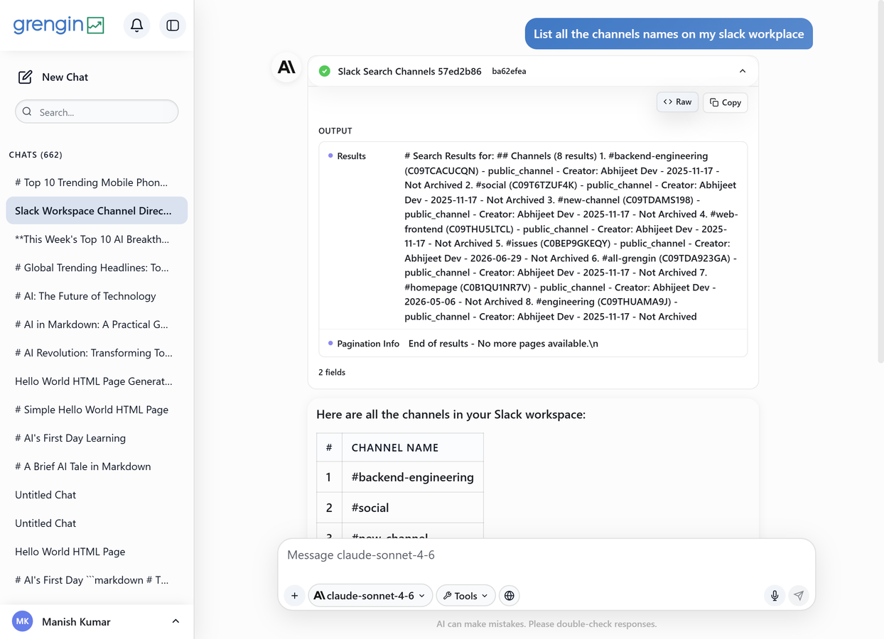Viewport: 884px width, 639px height.
Task: Copy the tool output
Action: pos(726,102)
